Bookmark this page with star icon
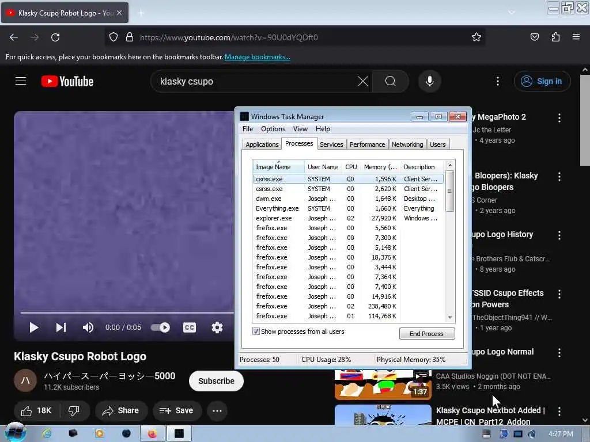The height and width of the screenshot is (442, 590). coord(476,37)
